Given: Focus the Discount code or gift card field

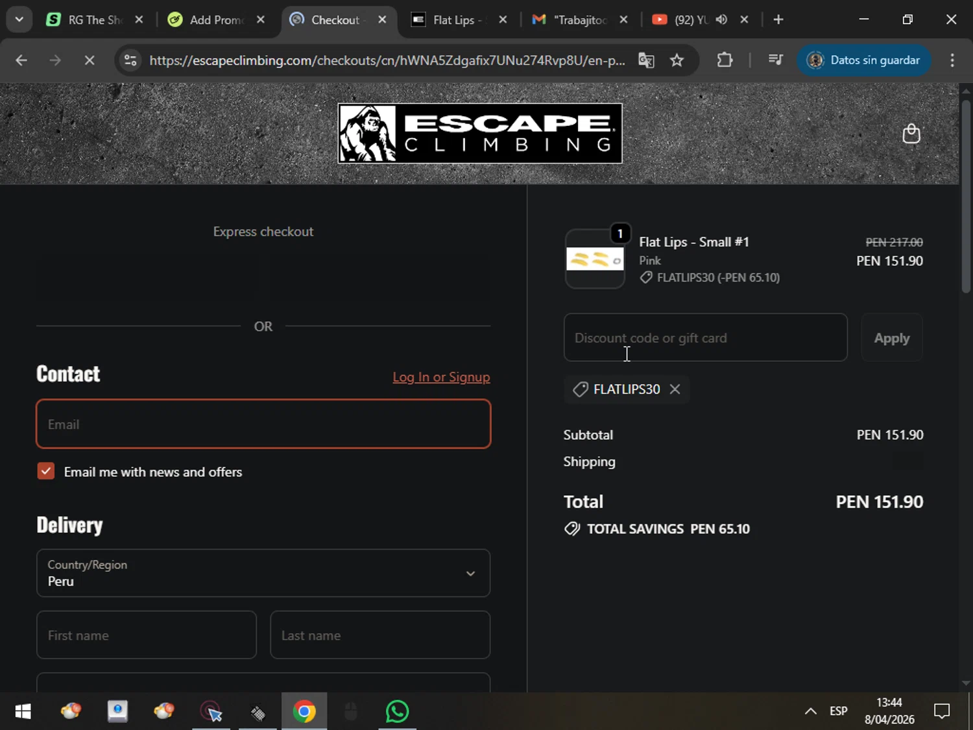Looking at the screenshot, I should coord(705,337).
